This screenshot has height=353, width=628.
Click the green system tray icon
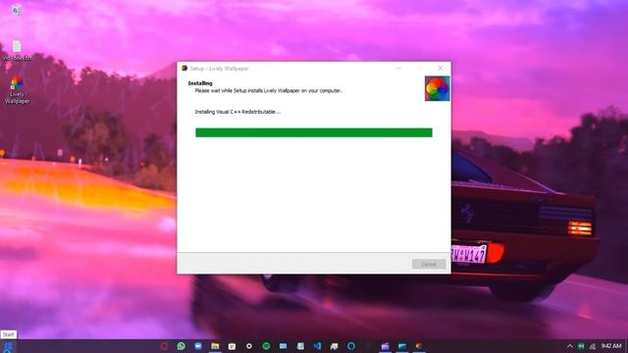point(581,346)
